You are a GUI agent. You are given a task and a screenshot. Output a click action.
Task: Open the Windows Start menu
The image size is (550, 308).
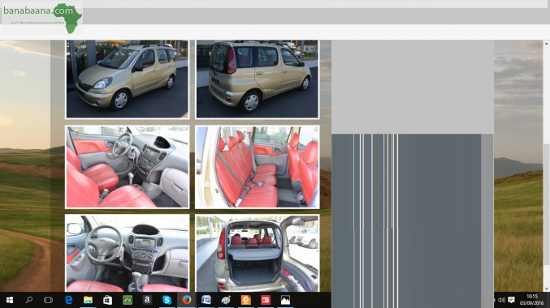[x=10, y=300]
